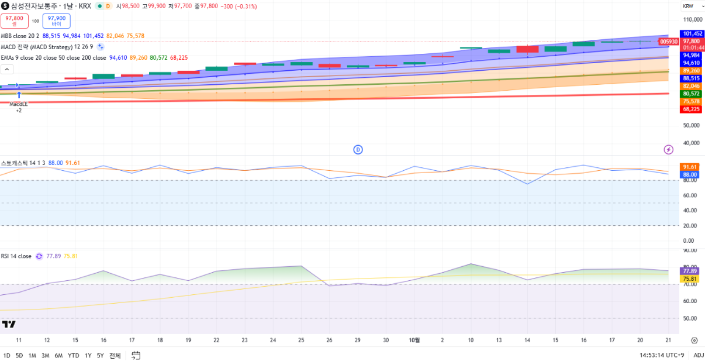
Task: Click the purple cycle icon beside RSI
Action: pyautogui.click(x=39, y=256)
